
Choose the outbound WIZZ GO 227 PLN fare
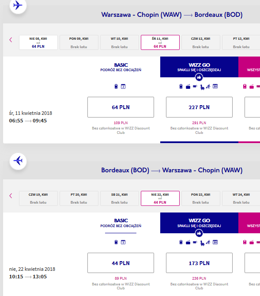[199, 107]
